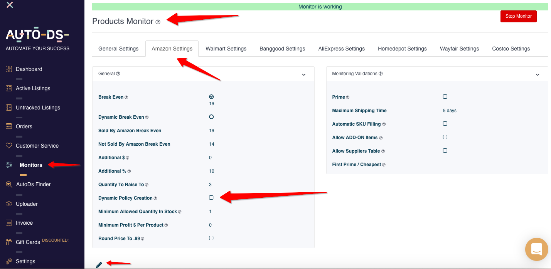Click the Stop Monitor button
Screen dimensions: 551x269
(x=519, y=16)
